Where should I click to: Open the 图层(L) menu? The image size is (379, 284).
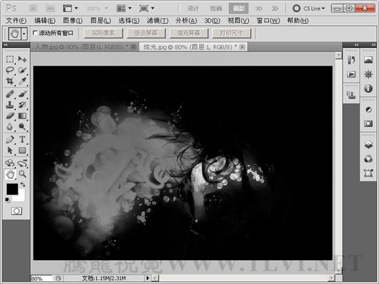(101, 21)
